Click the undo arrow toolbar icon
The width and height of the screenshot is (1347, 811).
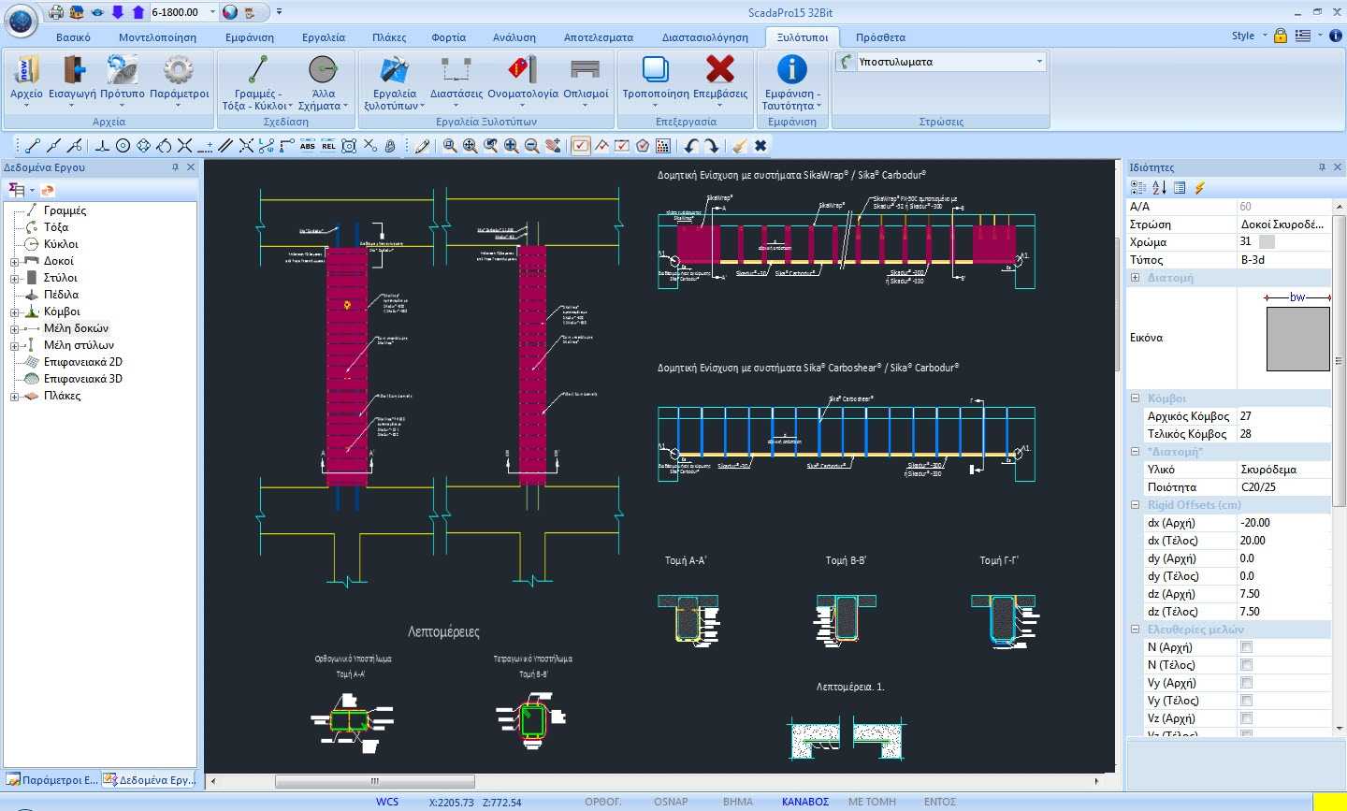pyautogui.click(x=691, y=146)
